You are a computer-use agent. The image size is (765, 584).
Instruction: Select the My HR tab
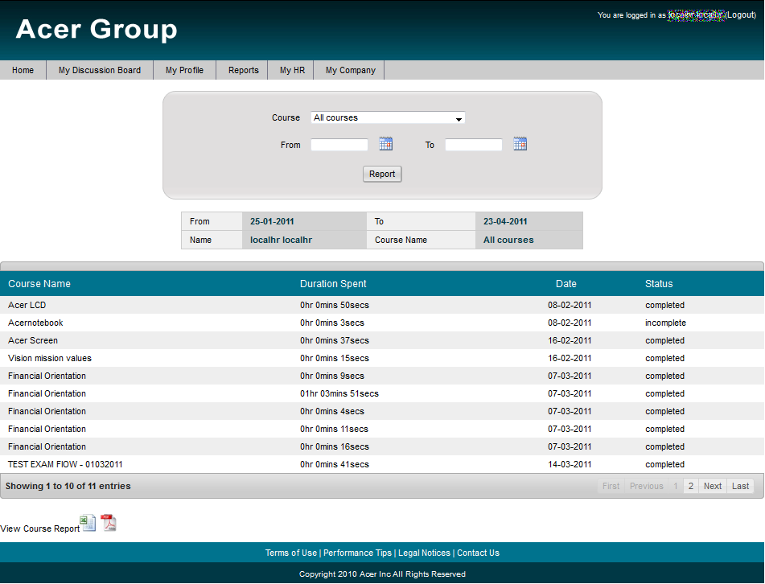pos(292,71)
